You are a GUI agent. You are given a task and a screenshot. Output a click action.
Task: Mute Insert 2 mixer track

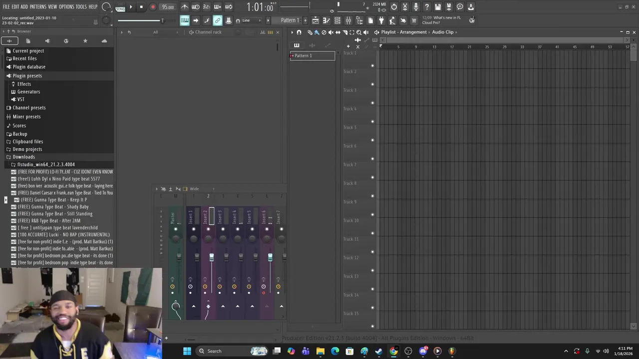[x=208, y=229]
